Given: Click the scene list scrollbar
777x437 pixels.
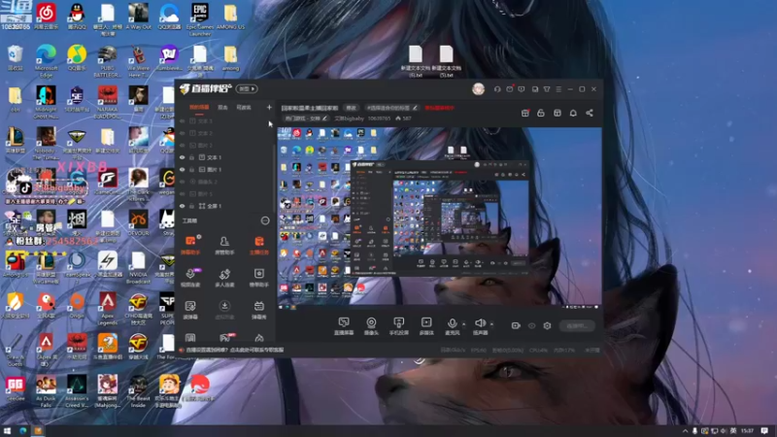Looking at the screenshot, I should (274, 179).
